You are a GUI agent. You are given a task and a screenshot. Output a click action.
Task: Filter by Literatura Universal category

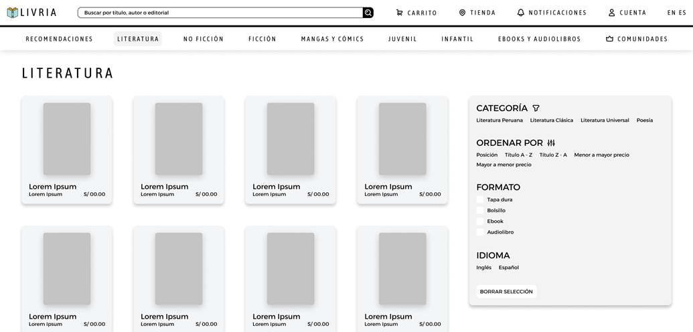[x=605, y=120]
